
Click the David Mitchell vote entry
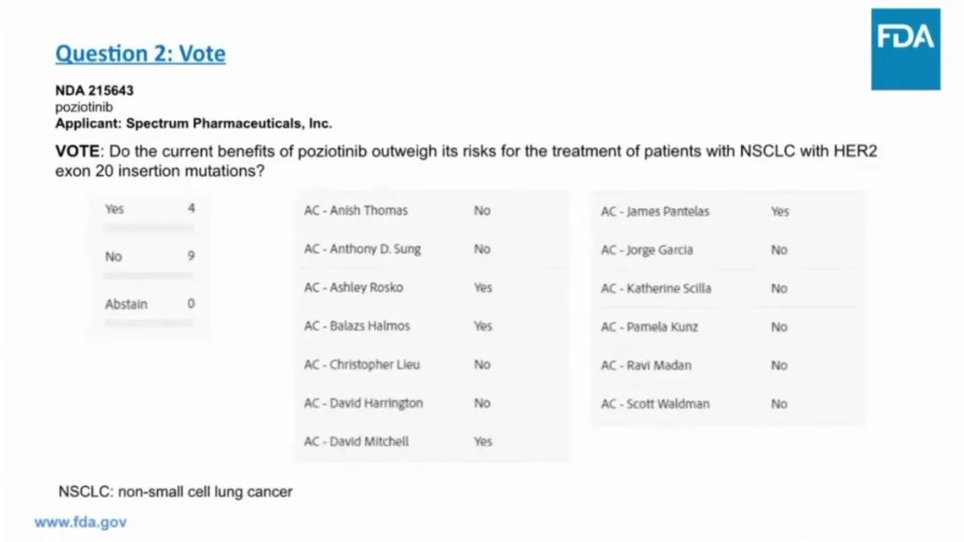click(432, 442)
